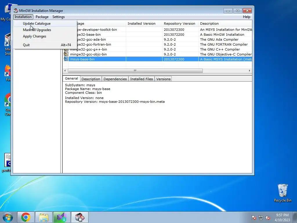297x223 pixels.
Task: Click the MinGW Installation Manager title icon
Action: (16, 11)
